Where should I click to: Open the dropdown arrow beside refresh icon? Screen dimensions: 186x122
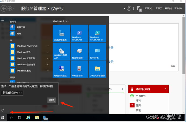coord(124,9)
